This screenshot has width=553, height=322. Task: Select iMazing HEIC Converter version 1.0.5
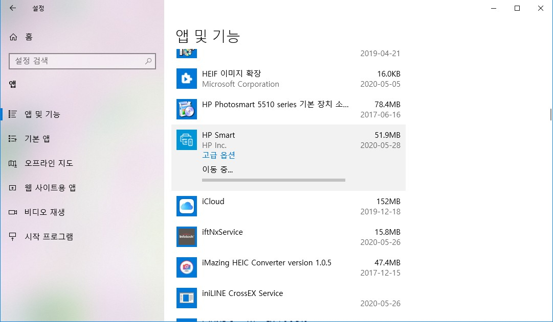click(267, 262)
